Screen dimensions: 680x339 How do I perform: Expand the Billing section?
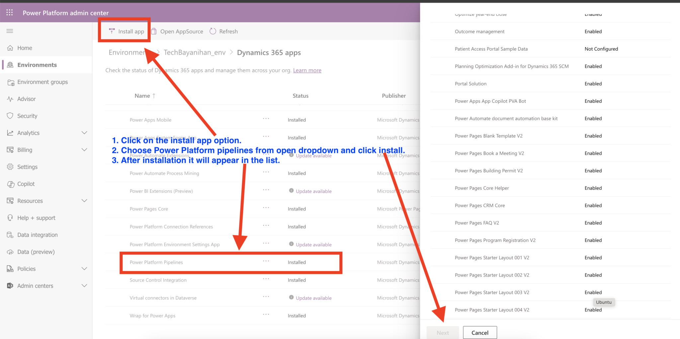tap(85, 149)
